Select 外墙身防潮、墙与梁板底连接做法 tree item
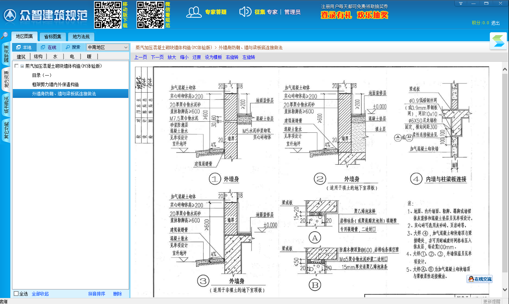509x304 pixels. click(71, 94)
